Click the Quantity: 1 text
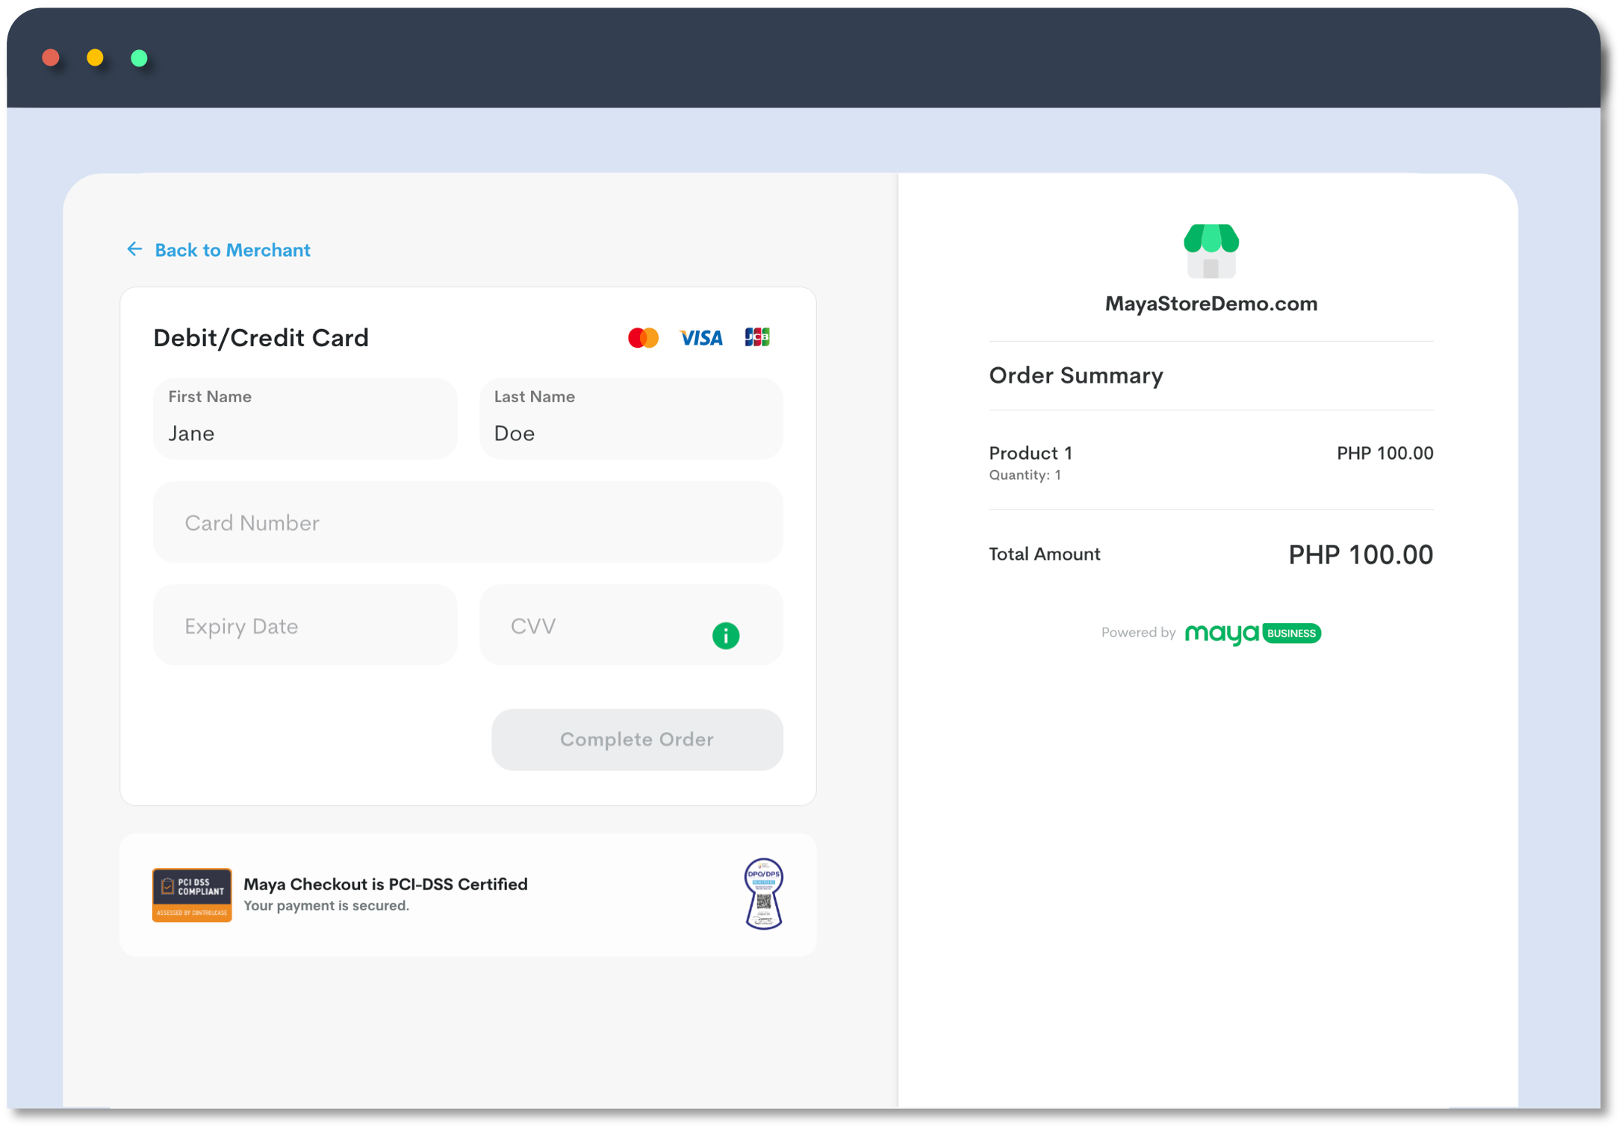The image size is (1622, 1132). point(1025,475)
